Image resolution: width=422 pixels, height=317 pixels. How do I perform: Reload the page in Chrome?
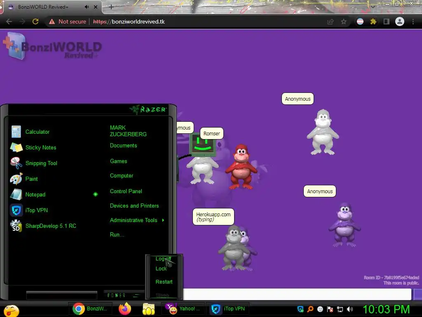point(35,21)
